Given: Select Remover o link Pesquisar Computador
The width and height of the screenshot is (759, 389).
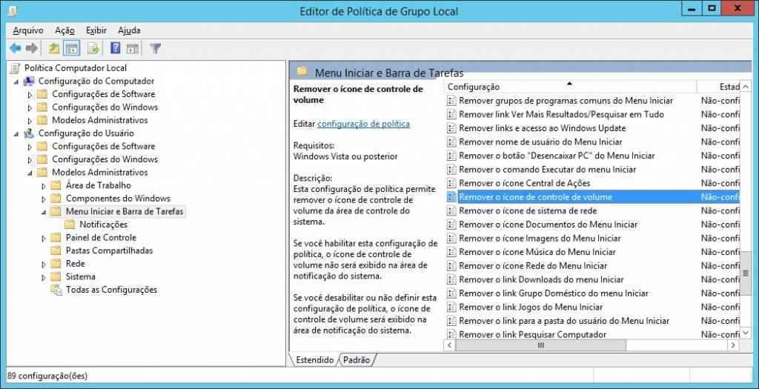Looking at the screenshot, I should [x=532, y=334].
